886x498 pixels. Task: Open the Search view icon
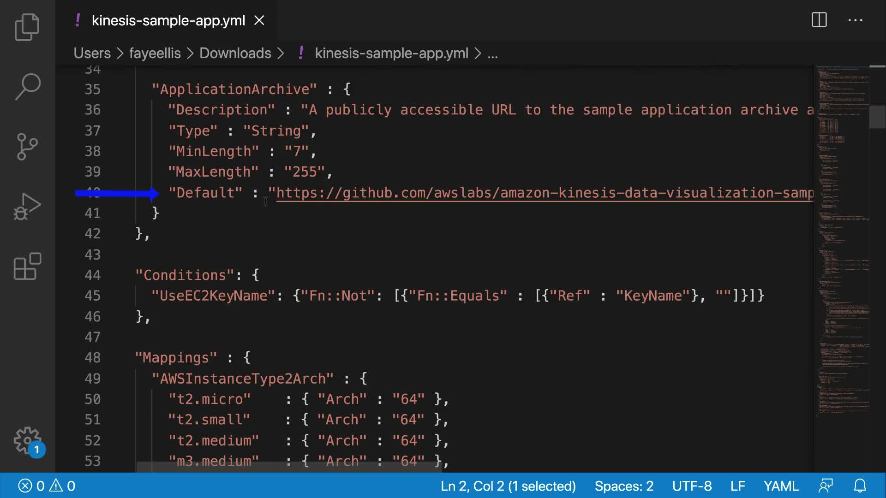click(27, 86)
